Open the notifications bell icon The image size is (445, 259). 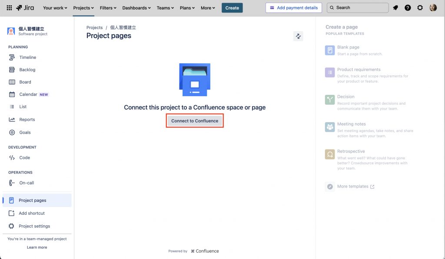pyautogui.click(x=395, y=8)
